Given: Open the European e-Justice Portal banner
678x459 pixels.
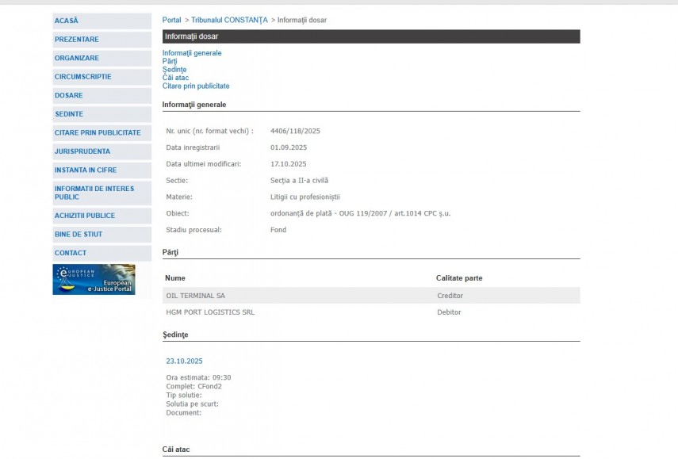Looking at the screenshot, I should (x=94, y=279).
